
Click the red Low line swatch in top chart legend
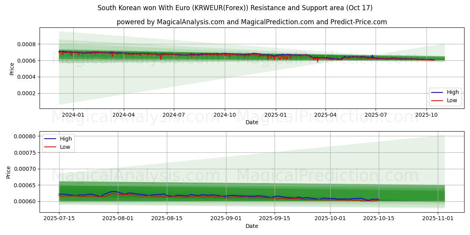click(x=437, y=100)
